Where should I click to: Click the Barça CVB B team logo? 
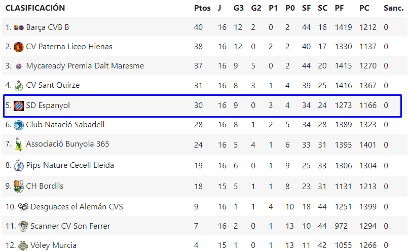coord(19,27)
